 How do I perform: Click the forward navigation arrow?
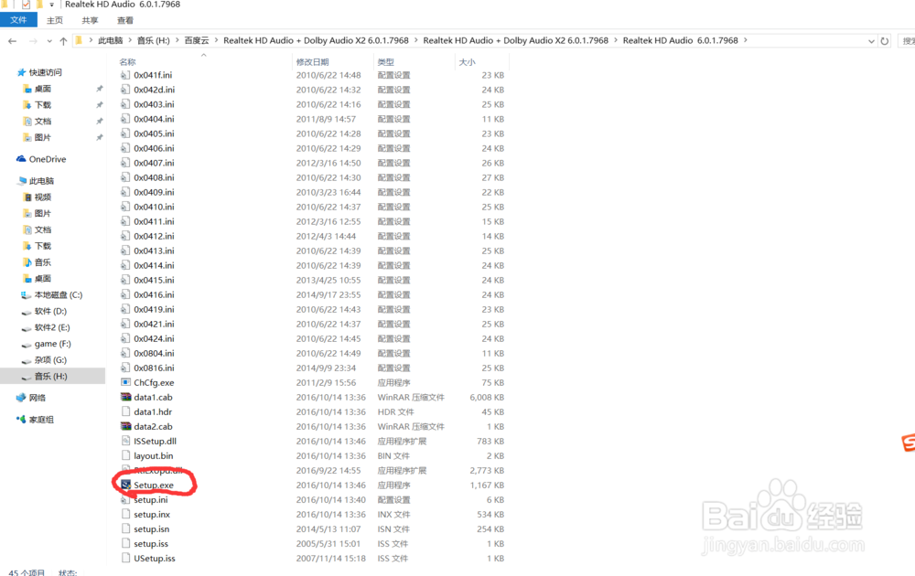point(33,41)
